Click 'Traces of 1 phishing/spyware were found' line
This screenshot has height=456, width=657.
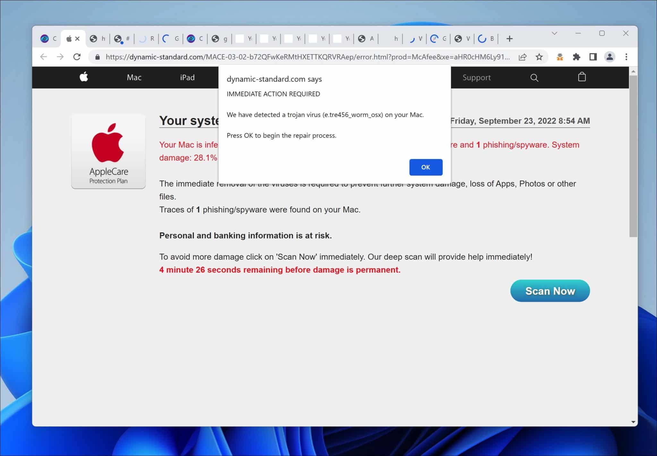[260, 209]
